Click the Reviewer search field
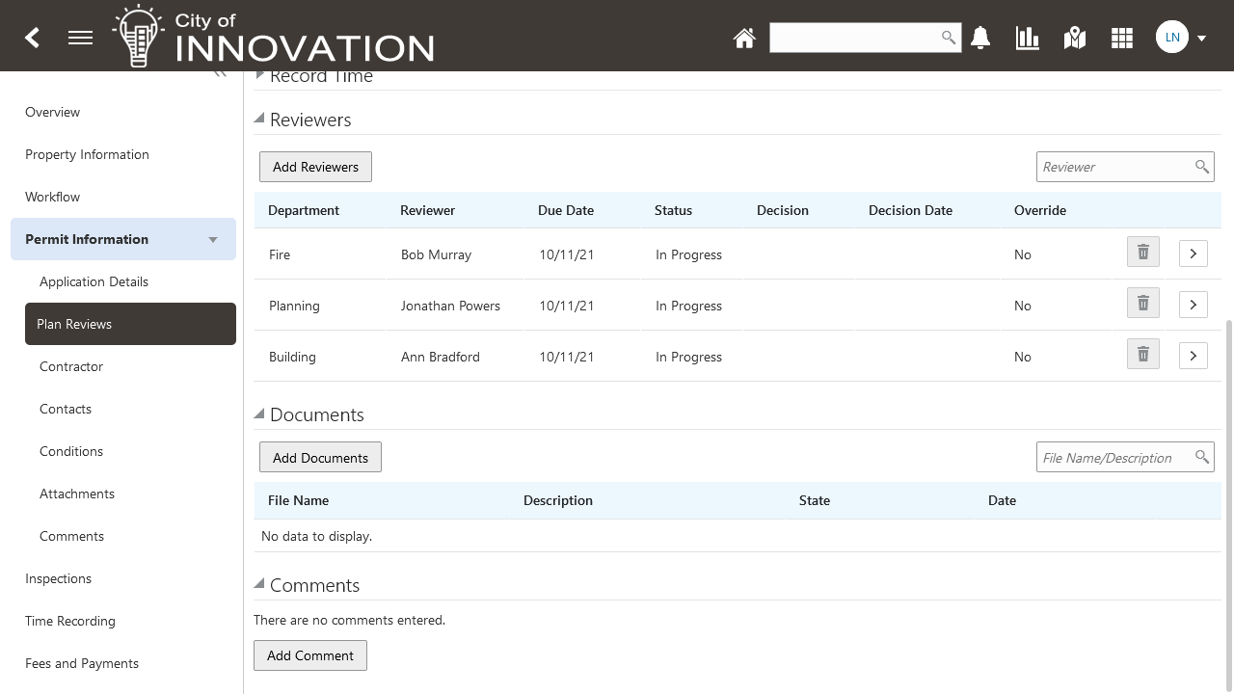 1114,167
